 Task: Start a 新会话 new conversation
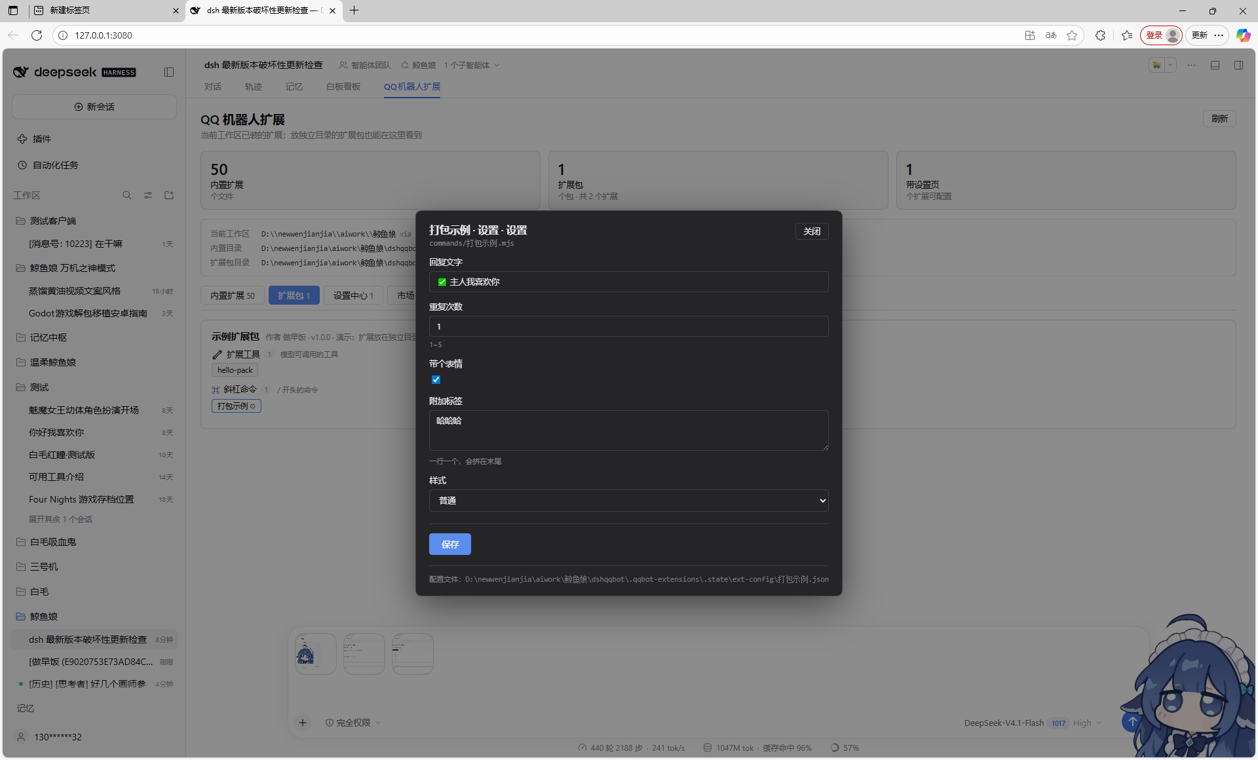pos(94,107)
